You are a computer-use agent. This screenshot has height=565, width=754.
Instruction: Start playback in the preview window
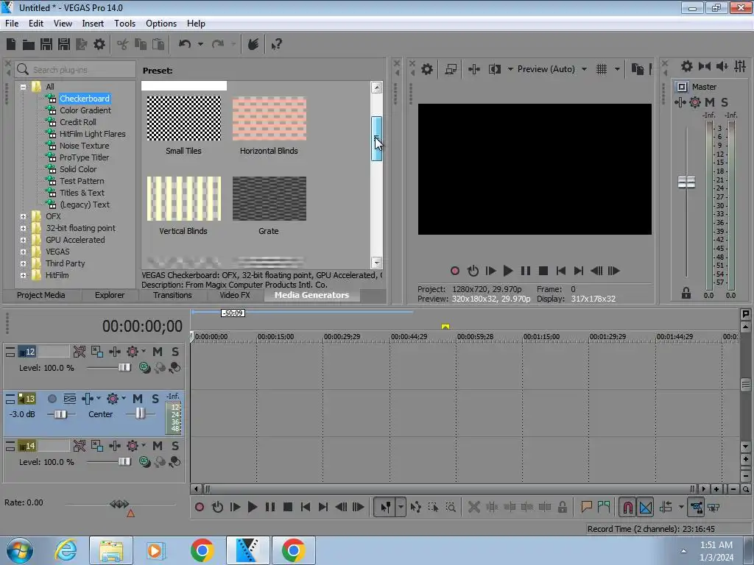tap(507, 271)
